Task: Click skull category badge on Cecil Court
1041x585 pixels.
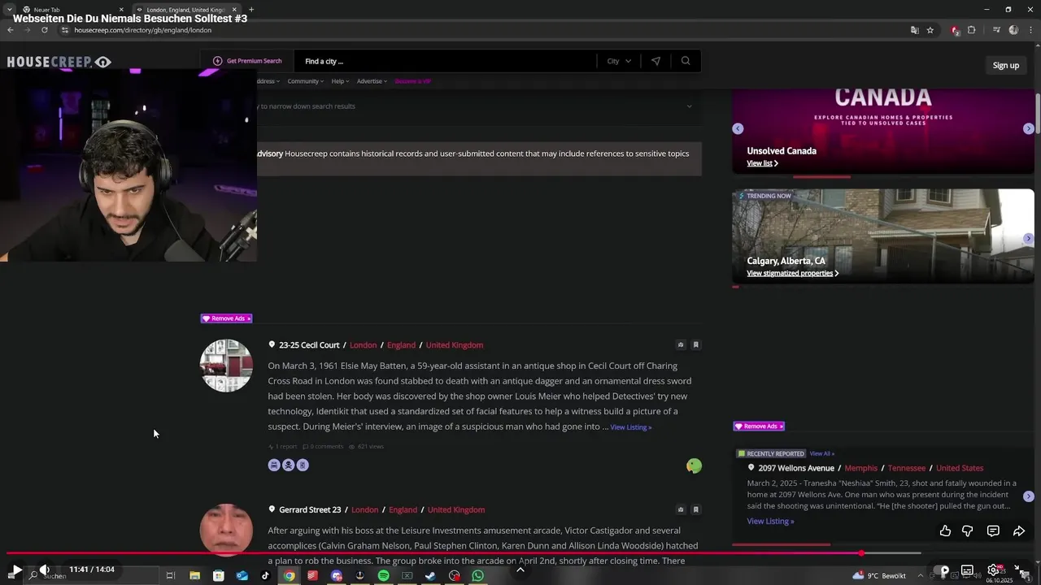Action: (x=288, y=465)
